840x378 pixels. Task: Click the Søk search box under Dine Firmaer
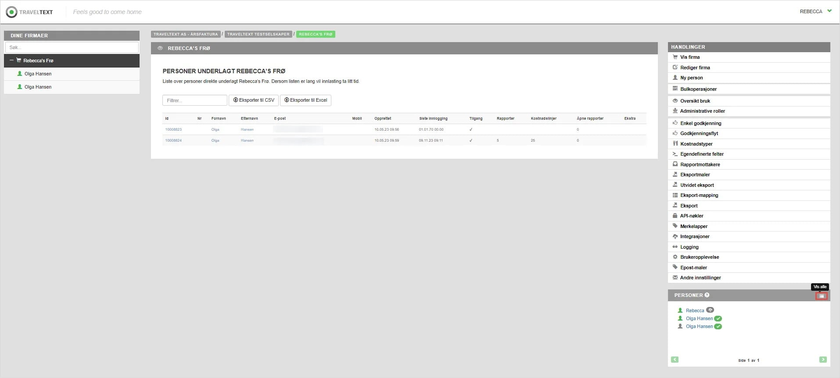point(72,47)
